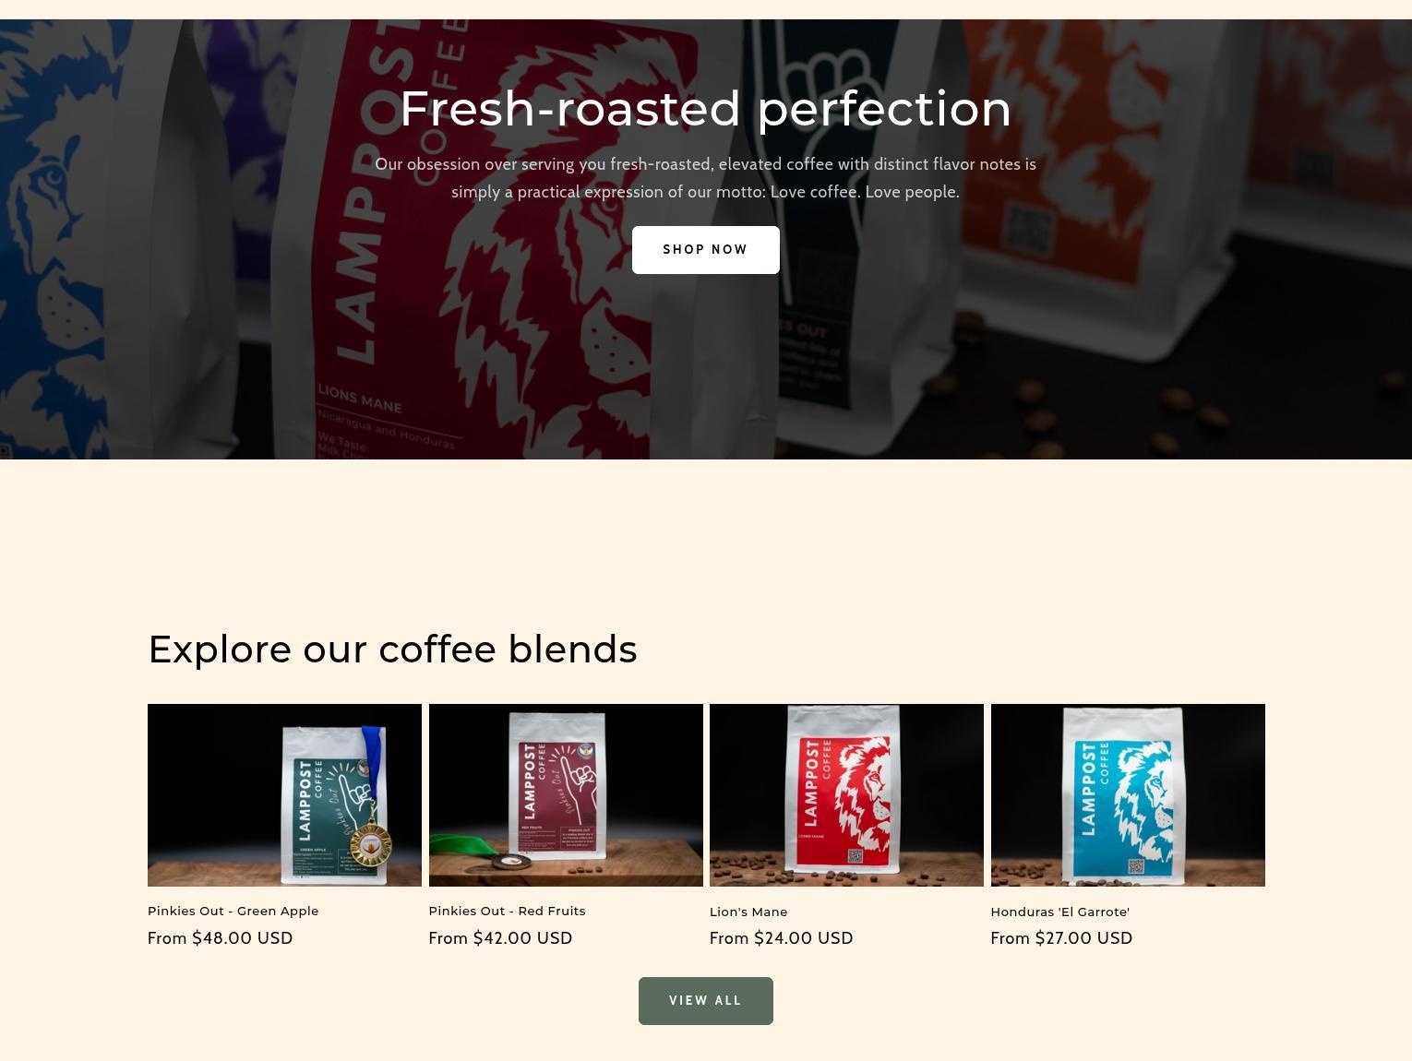This screenshot has height=1061, width=1412.
Task: Open Pinkies Out Red Fruits product image
Action: pos(566,795)
